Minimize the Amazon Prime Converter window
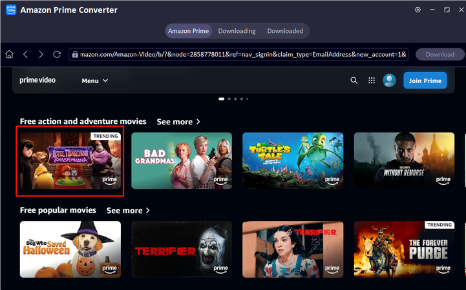The image size is (466, 290). (x=432, y=10)
